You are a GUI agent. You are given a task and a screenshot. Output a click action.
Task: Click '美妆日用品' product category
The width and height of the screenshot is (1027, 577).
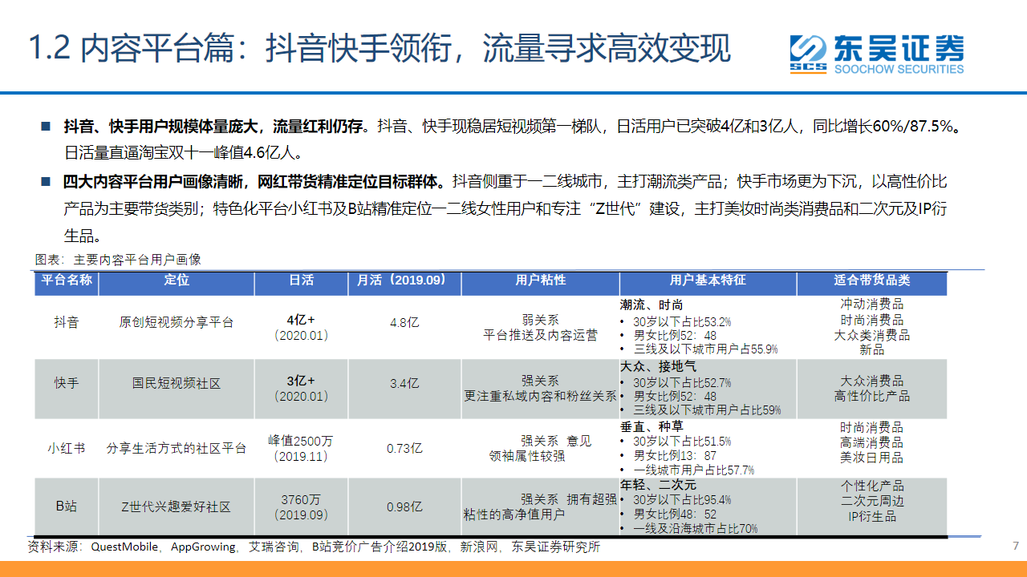[872, 457]
